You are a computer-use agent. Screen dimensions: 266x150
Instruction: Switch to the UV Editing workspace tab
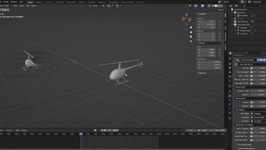(x=59, y=2)
